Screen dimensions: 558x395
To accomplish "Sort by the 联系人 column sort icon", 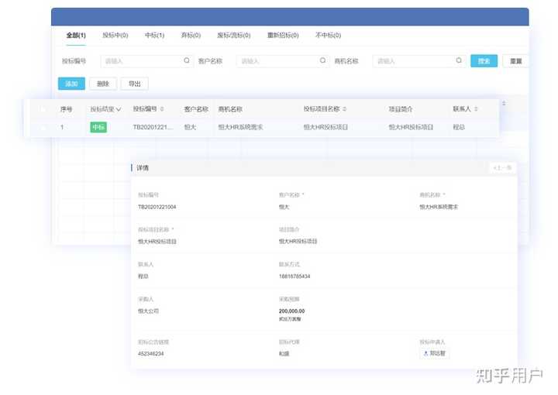I will point(476,108).
